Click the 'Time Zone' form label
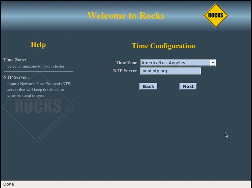252x188 pixels. 126,63
